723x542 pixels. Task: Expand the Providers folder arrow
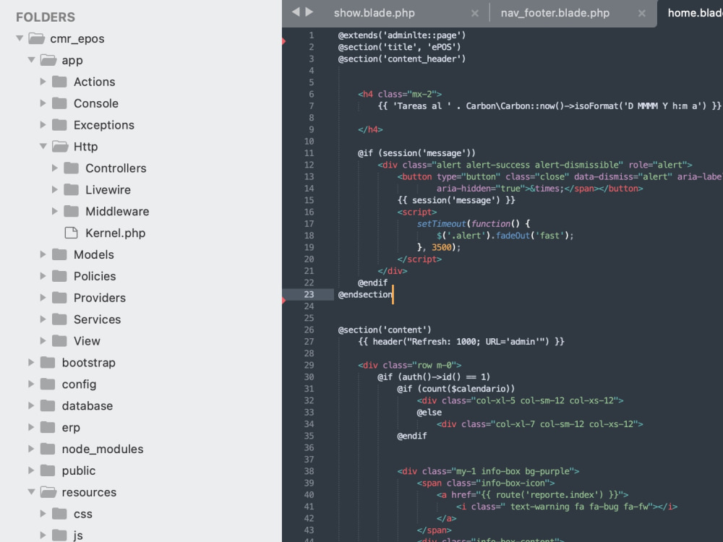tap(43, 298)
